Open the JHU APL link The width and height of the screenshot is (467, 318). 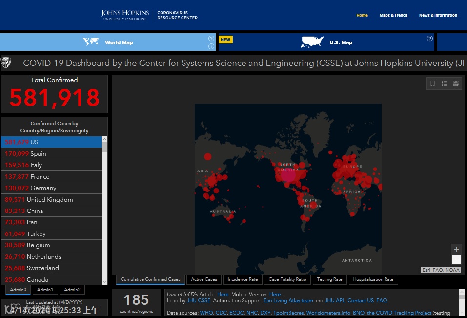click(335, 301)
